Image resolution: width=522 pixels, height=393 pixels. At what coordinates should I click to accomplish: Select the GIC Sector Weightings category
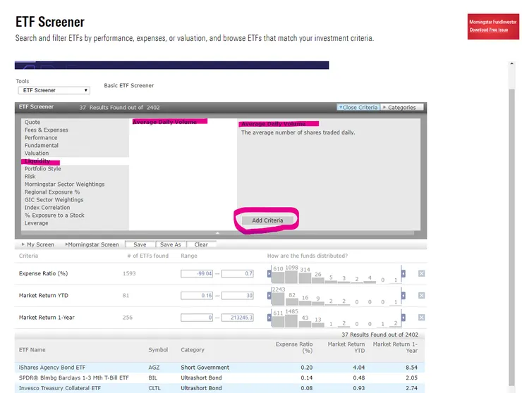[x=54, y=200]
